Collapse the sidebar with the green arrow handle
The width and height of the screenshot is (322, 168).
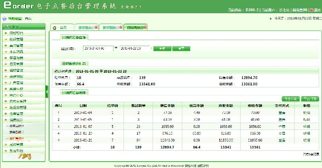(47, 92)
